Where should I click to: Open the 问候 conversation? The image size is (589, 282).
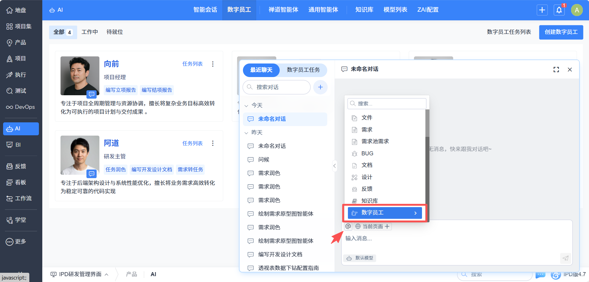coord(285,160)
